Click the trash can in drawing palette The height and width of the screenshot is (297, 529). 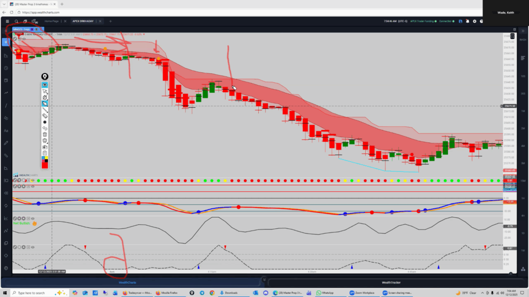[45, 134]
